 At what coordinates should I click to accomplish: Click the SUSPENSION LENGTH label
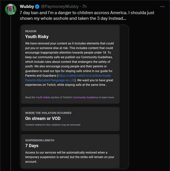40,140
